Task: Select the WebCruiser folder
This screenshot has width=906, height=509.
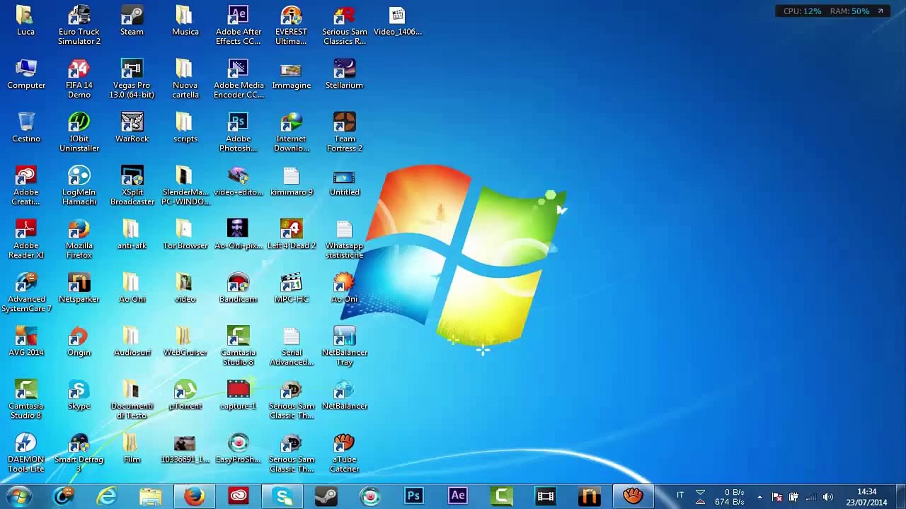Action: [x=185, y=341]
